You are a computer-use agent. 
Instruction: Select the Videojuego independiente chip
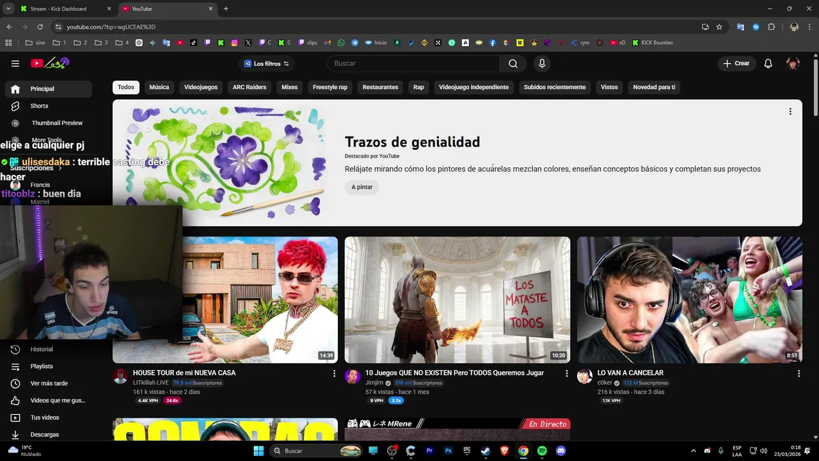tap(474, 87)
